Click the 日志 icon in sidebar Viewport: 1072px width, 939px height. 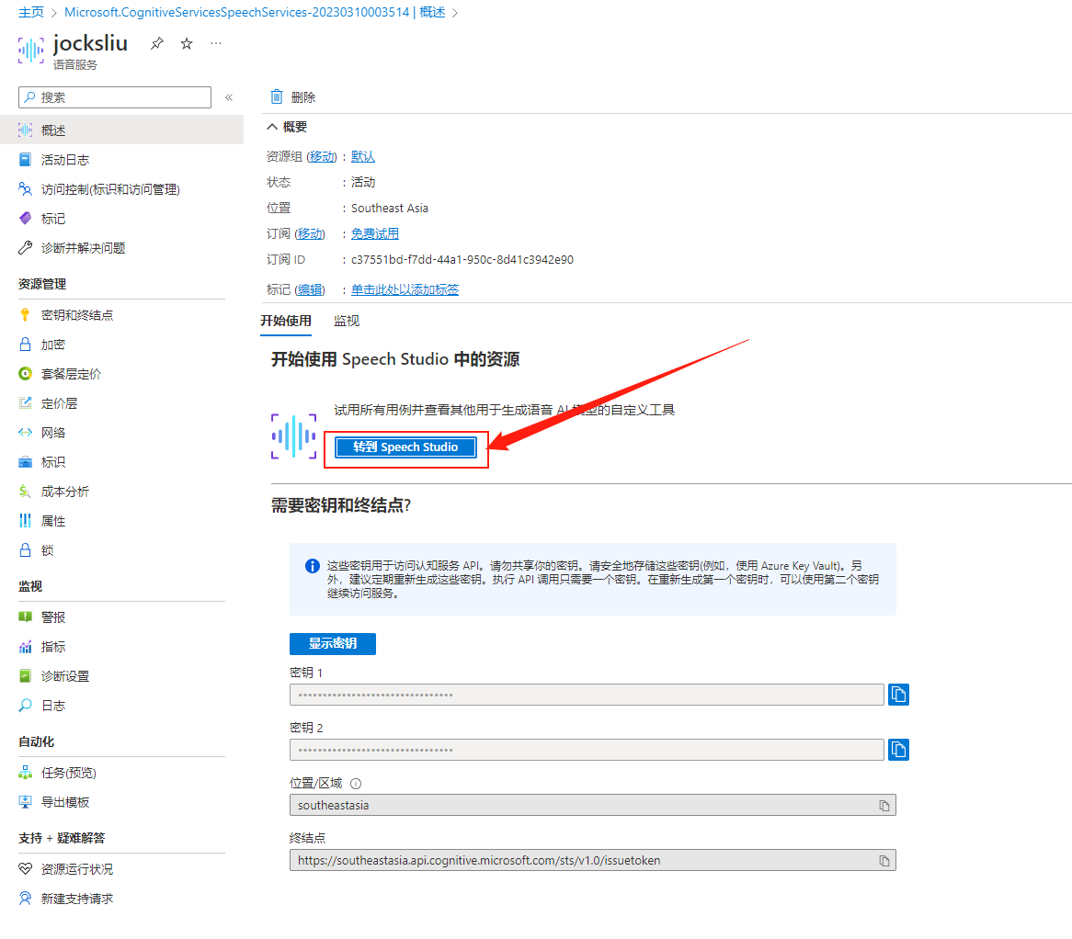point(26,705)
